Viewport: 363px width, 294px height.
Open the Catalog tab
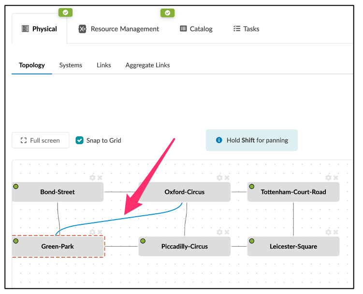point(196,29)
